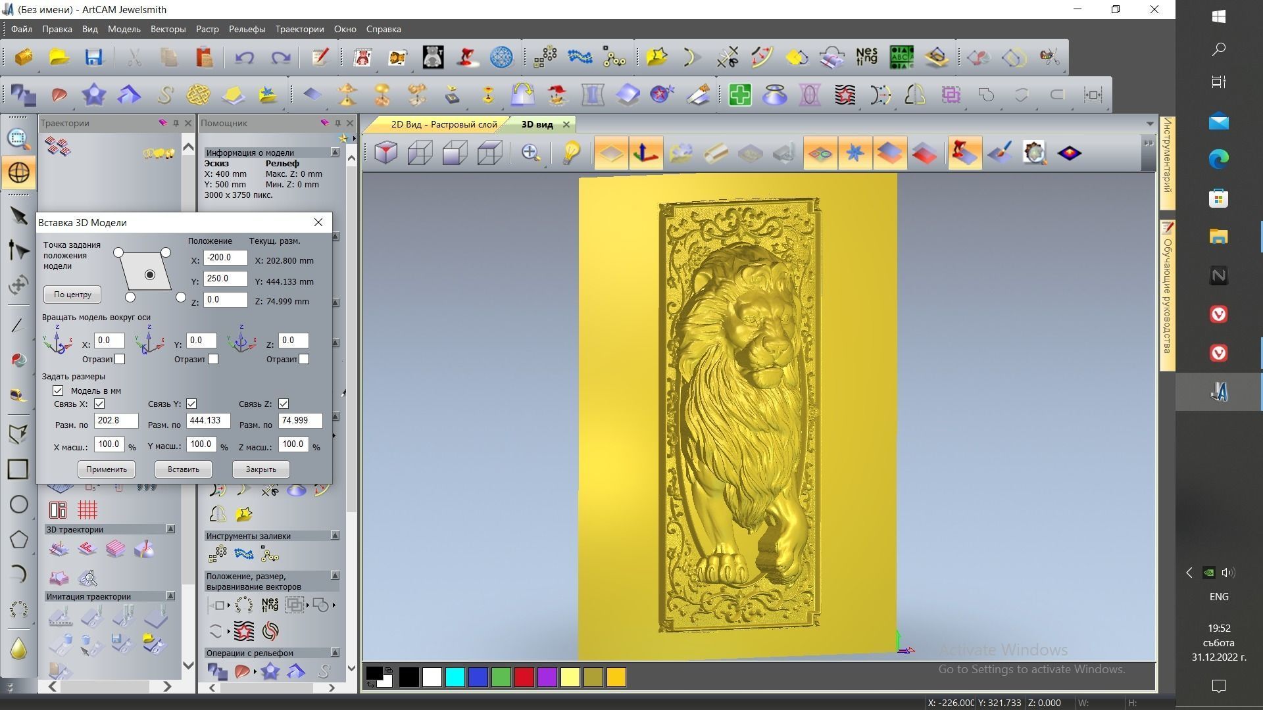Screen dimensions: 1263x710
Task: Click the Undo arrow icon
Action: click(245, 57)
